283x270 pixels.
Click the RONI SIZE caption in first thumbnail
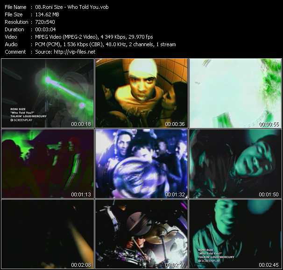pyautogui.click(x=18, y=109)
